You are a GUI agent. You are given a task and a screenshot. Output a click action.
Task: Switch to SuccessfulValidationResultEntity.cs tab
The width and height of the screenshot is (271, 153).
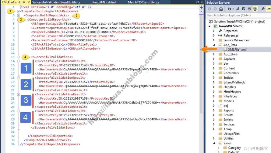(x=56, y=2)
